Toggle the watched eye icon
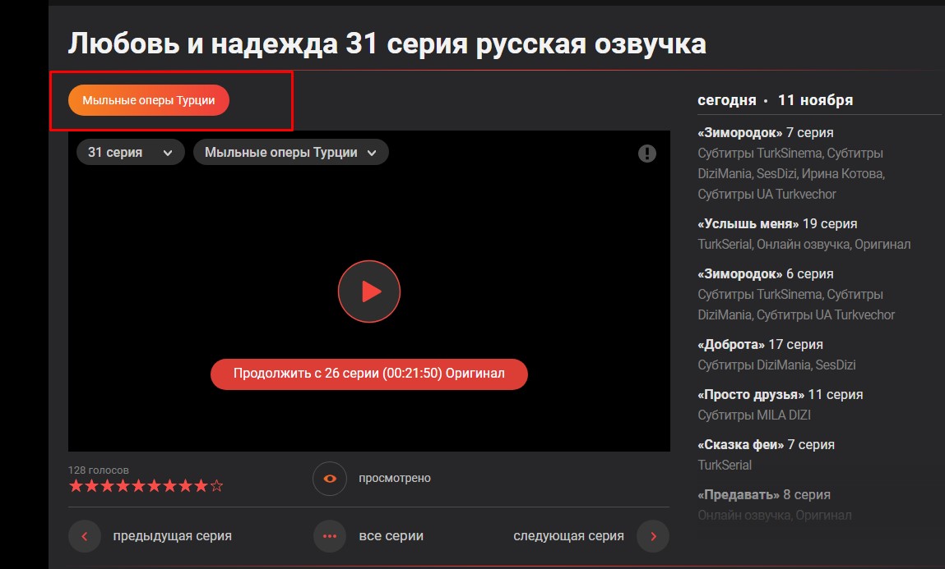945x569 pixels. pos(330,479)
